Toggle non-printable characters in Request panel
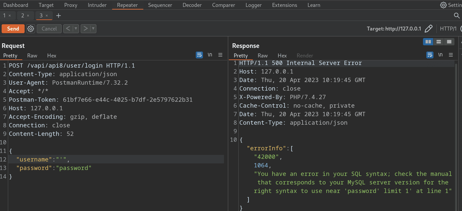The image size is (462, 211). [210, 55]
